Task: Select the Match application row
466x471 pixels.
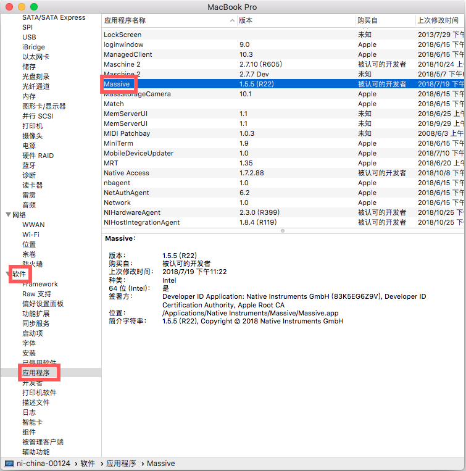Action: pyautogui.click(x=283, y=104)
